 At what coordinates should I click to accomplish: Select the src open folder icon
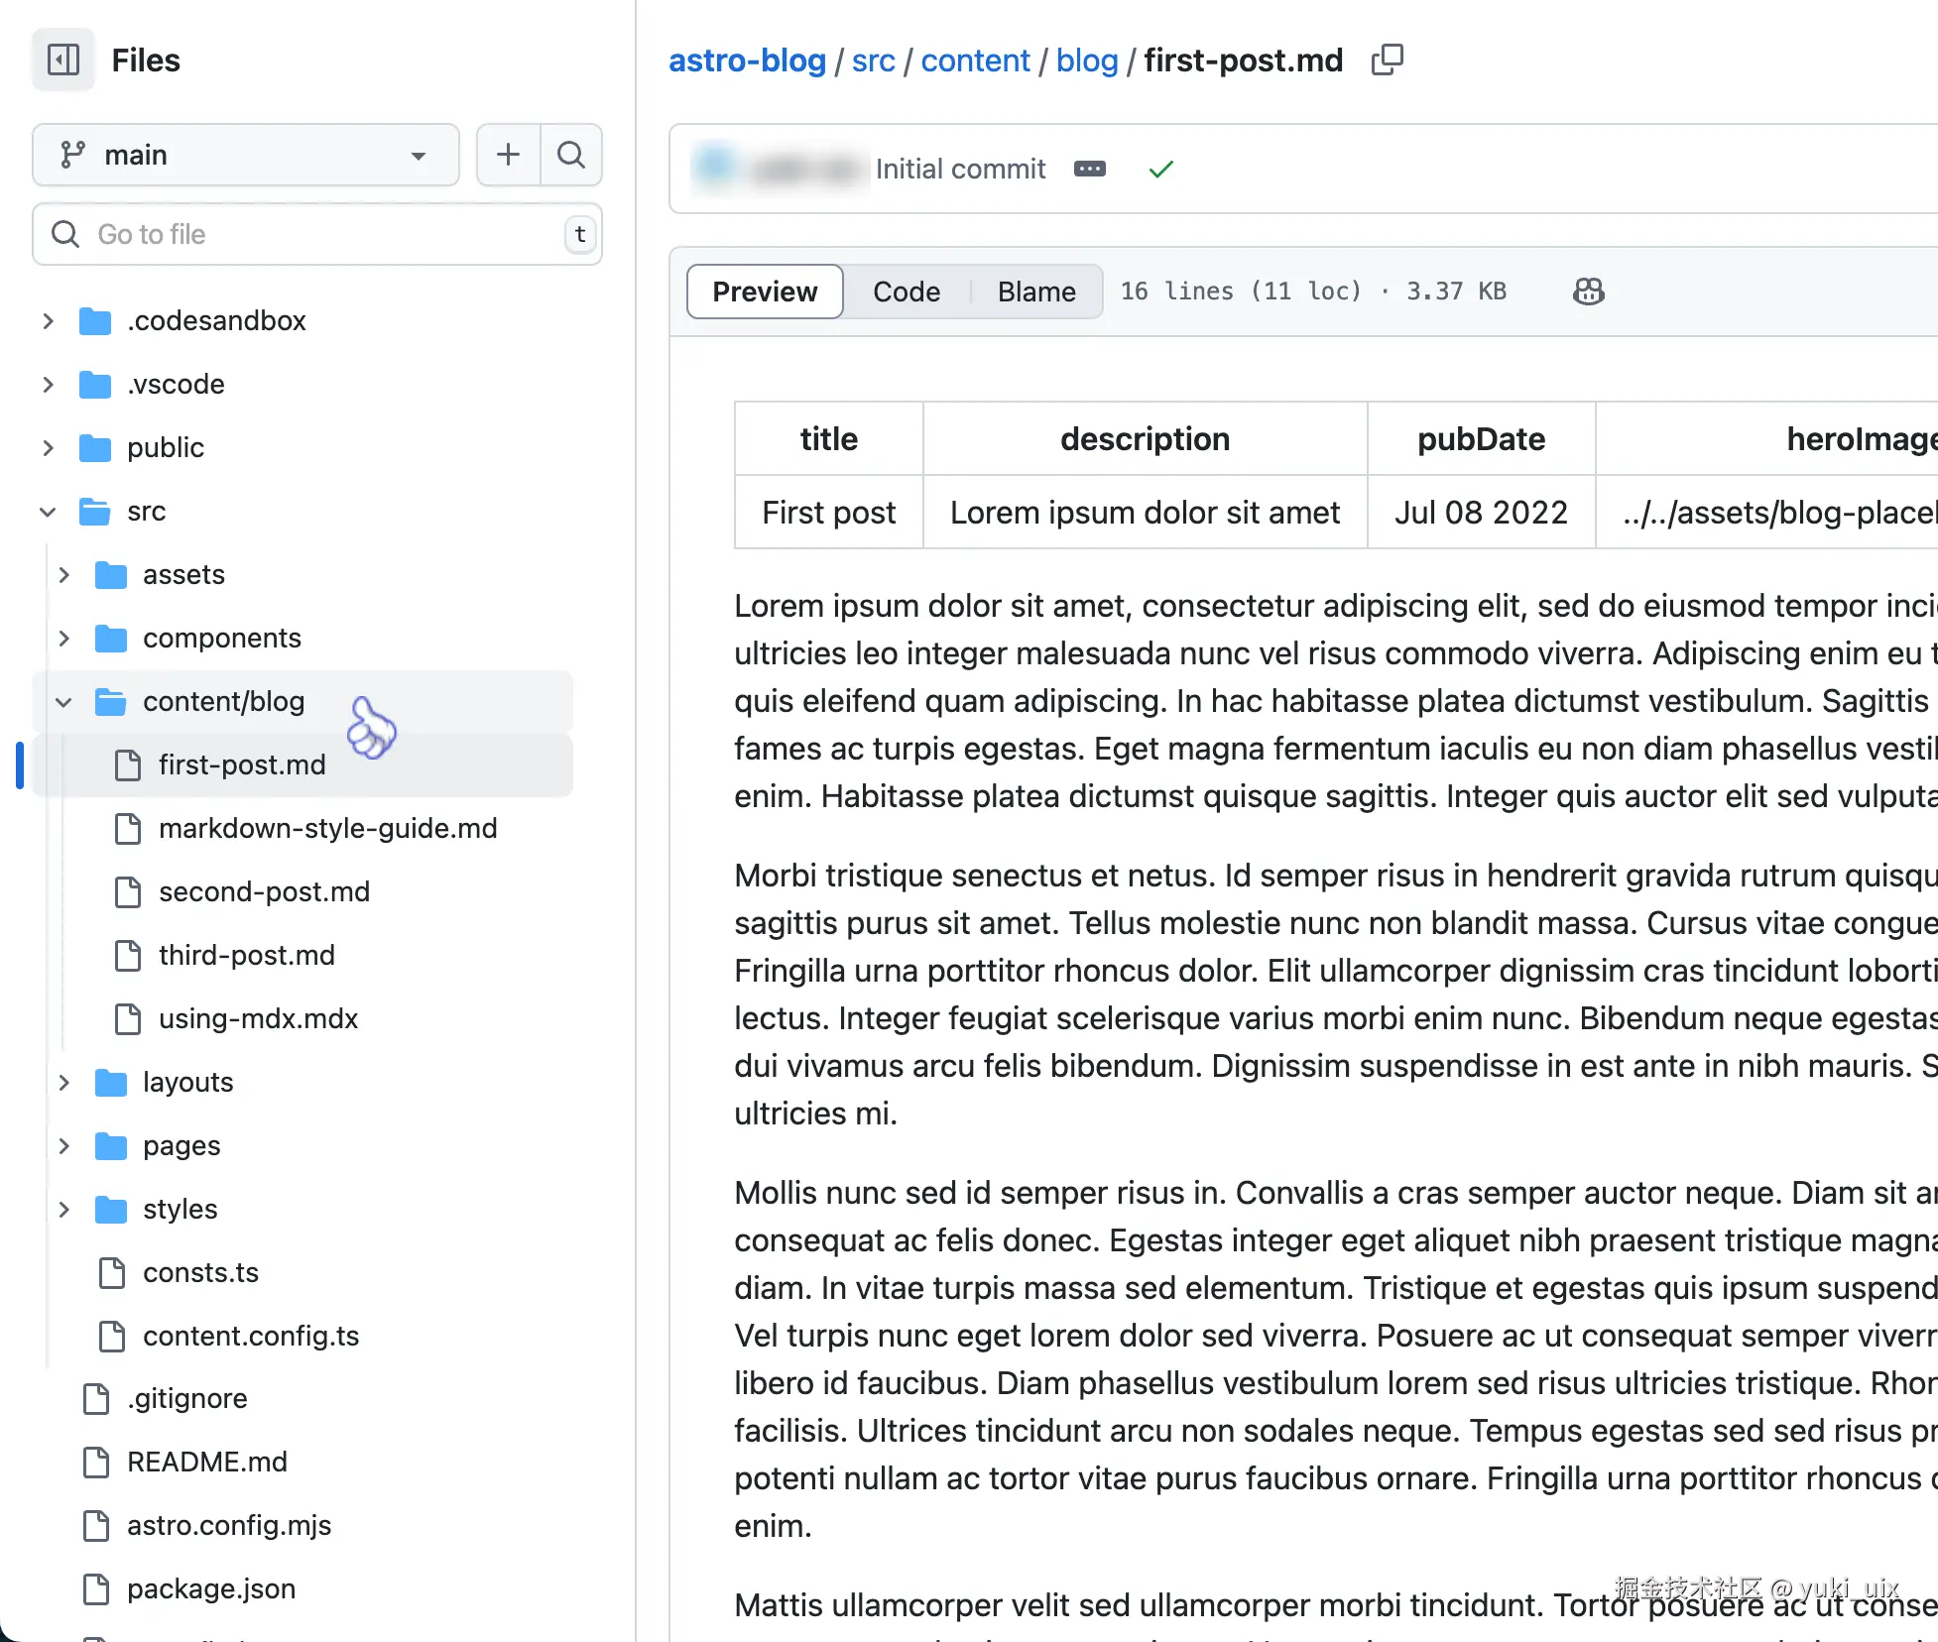pos(95,512)
